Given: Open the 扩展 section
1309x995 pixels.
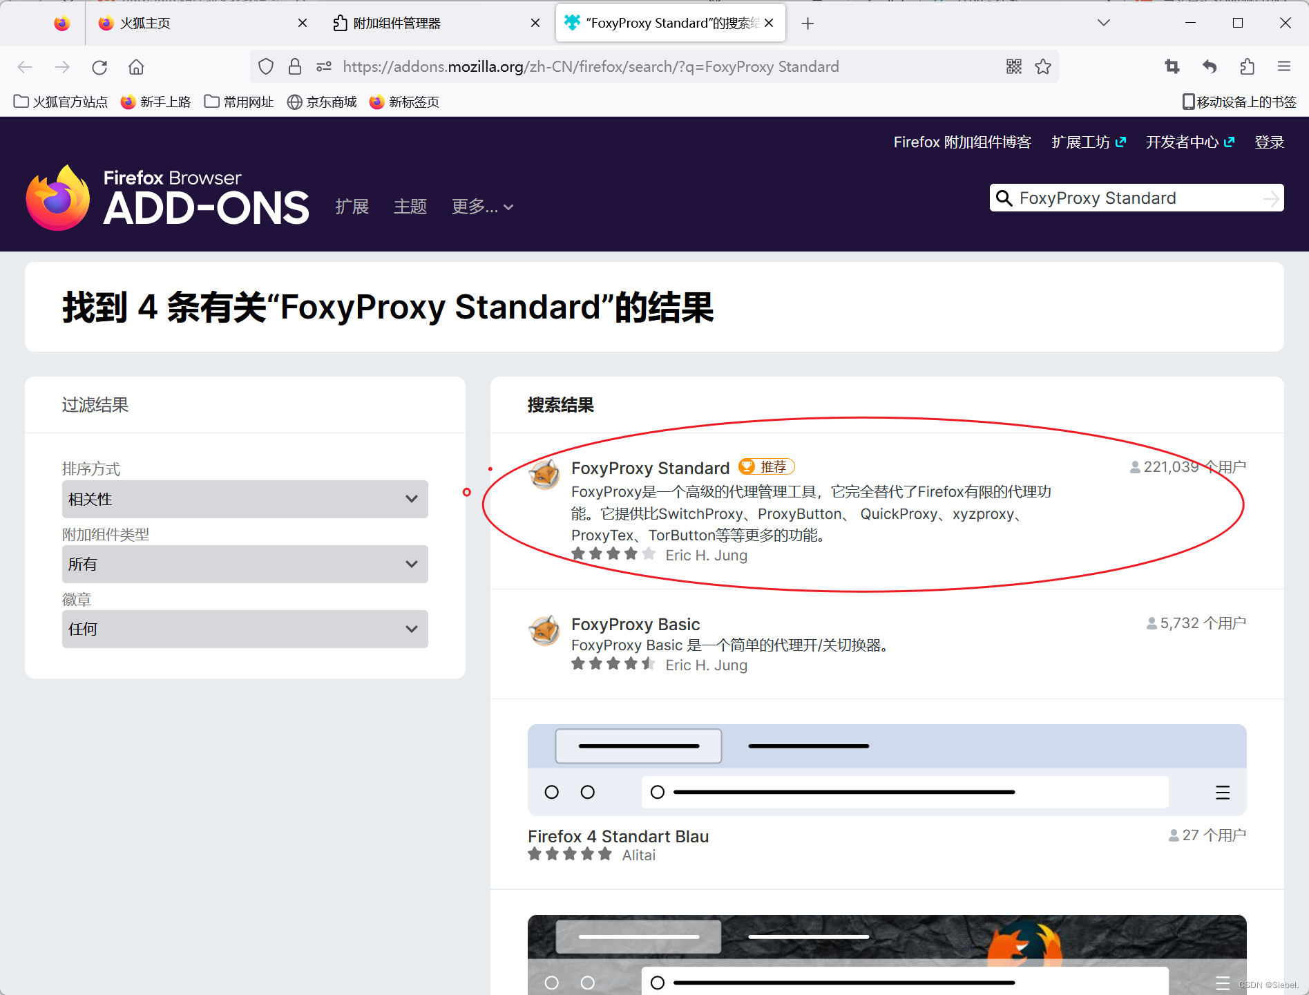Looking at the screenshot, I should click(x=352, y=207).
